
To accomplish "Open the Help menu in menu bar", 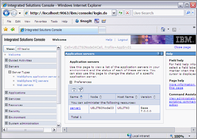I will (x=64, y=22).
